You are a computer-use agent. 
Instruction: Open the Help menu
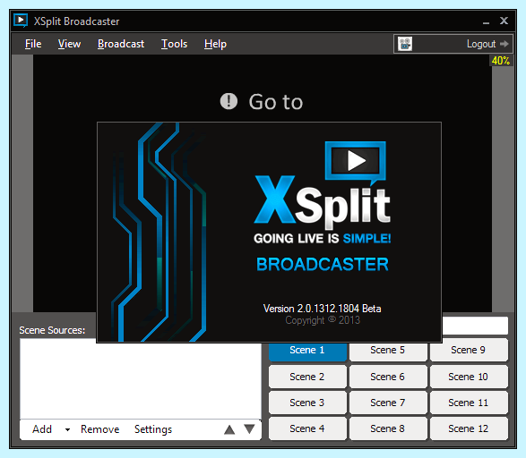pos(215,44)
